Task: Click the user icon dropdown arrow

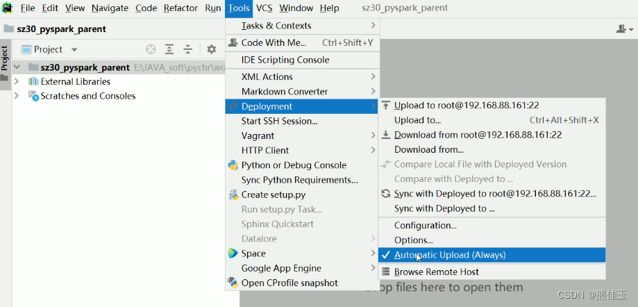Action: [631, 29]
